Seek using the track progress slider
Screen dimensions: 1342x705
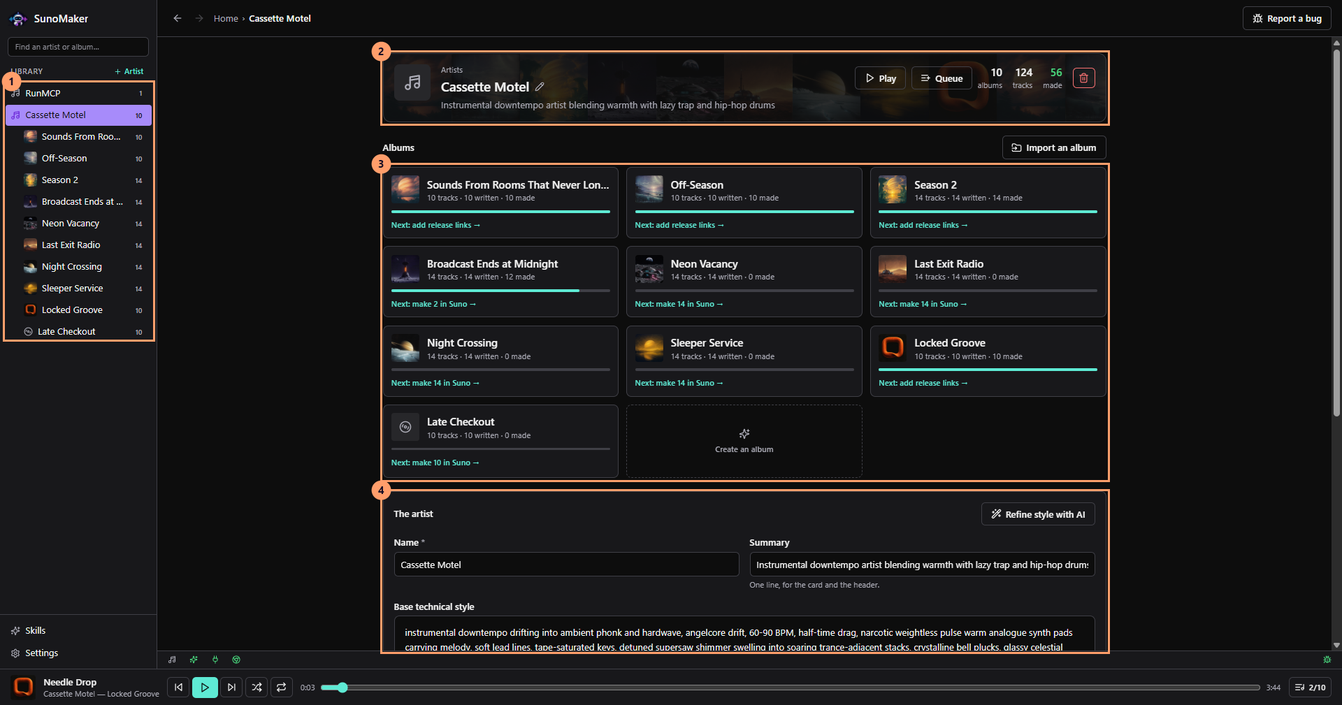pyautogui.click(x=790, y=688)
